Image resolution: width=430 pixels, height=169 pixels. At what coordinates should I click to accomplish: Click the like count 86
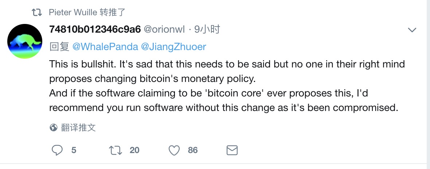(193, 150)
